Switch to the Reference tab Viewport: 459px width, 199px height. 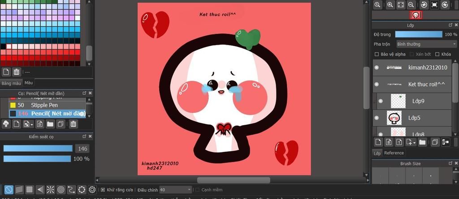pos(394,153)
